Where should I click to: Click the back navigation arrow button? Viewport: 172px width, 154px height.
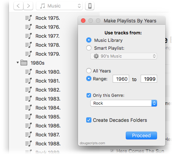pos(18,6)
